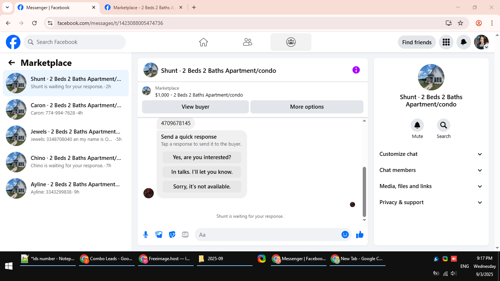
Task: Open the Windows Start menu
Action: pos(9,266)
